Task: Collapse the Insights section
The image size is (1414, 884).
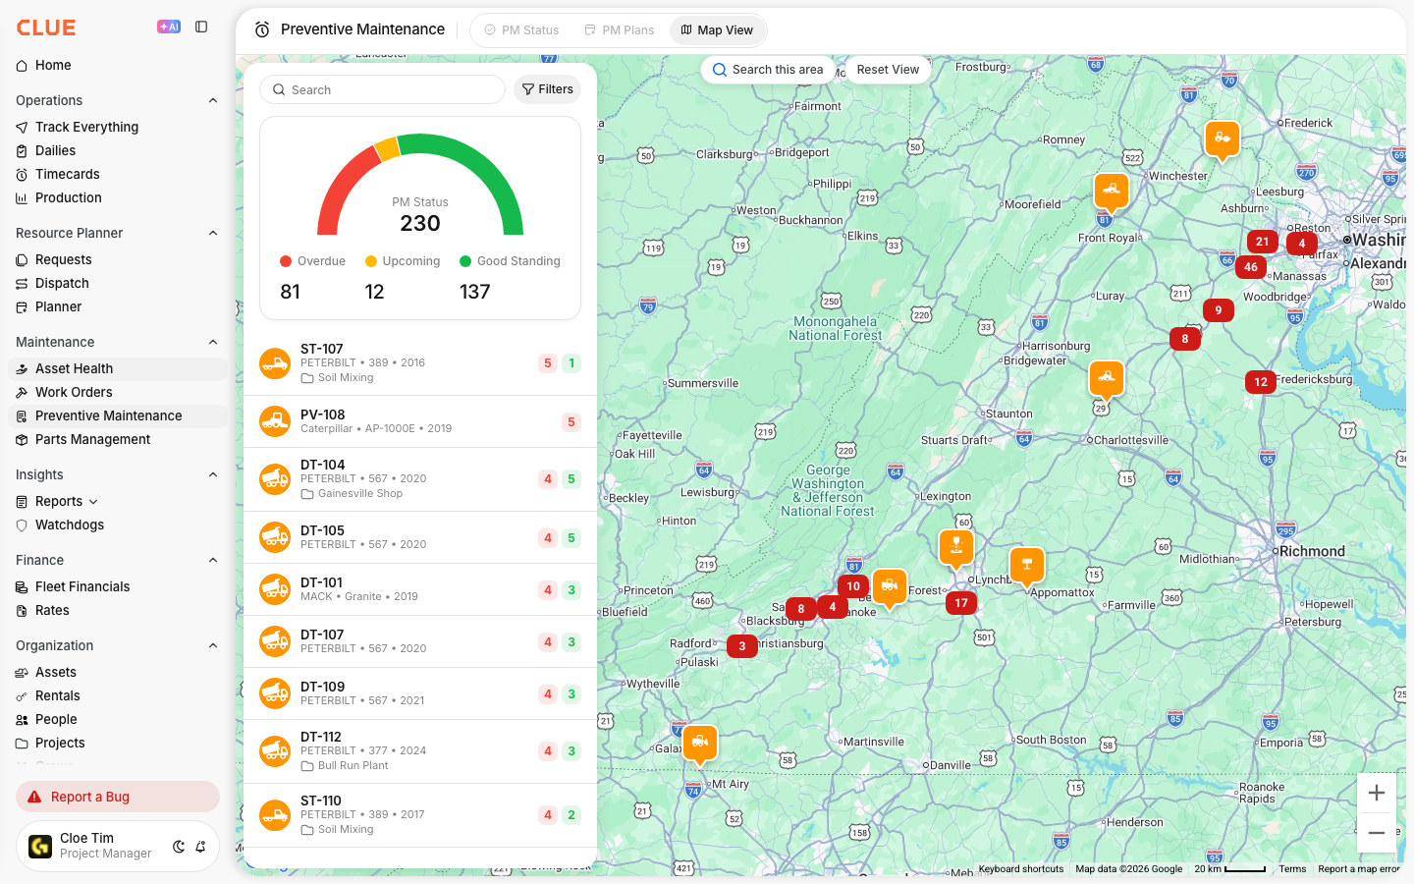Action: (213, 474)
